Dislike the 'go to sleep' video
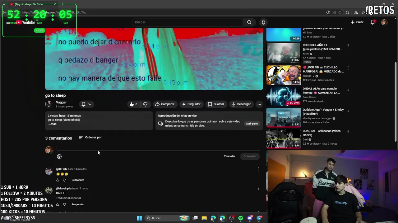 point(145,104)
